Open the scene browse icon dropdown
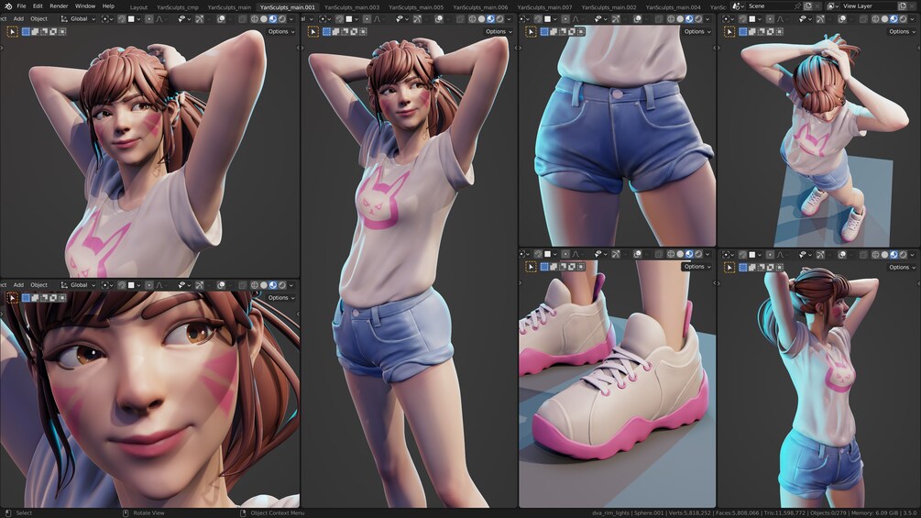 [739, 6]
